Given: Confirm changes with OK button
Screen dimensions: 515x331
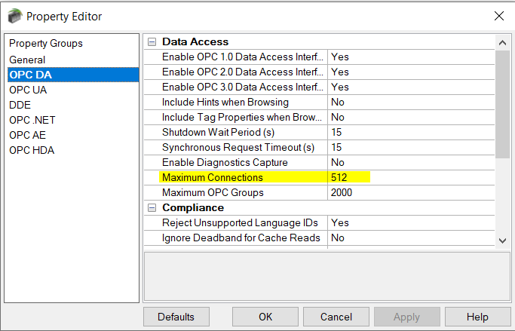Looking at the screenshot, I should (265, 317).
